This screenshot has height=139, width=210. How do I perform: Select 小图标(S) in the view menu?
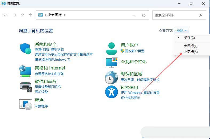point(191,52)
